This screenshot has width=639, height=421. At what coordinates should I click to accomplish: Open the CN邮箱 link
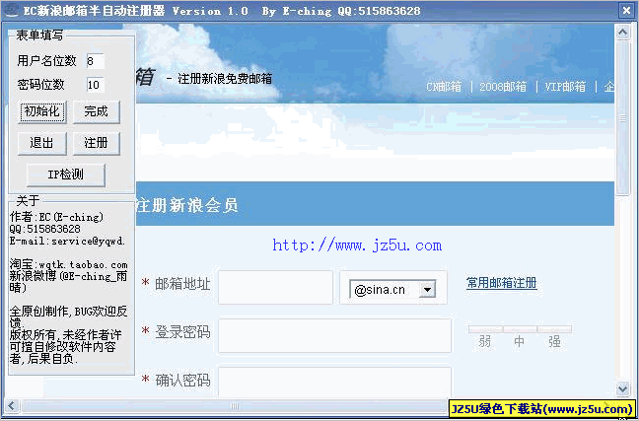click(444, 87)
